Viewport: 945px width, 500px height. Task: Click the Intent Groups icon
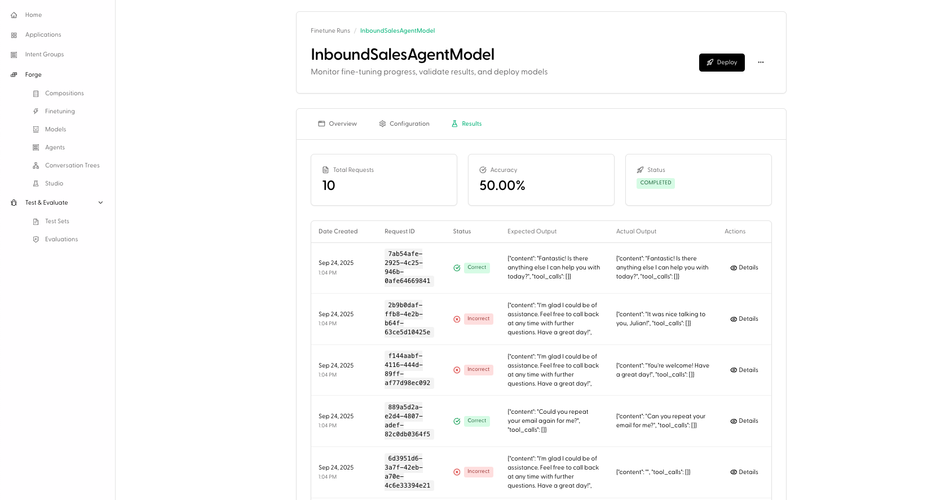(14, 55)
